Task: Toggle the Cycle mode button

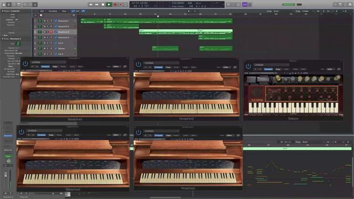Action: [126, 4]
